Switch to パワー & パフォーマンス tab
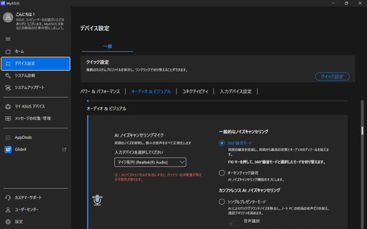The image size is (367, 229). 100,91
